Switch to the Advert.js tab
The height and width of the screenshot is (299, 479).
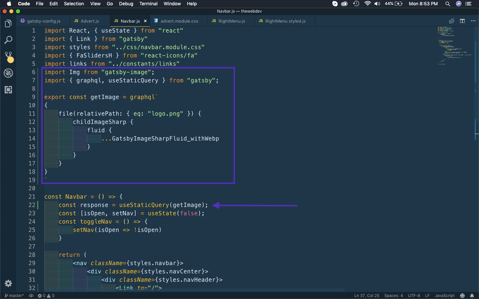(90, 21)
